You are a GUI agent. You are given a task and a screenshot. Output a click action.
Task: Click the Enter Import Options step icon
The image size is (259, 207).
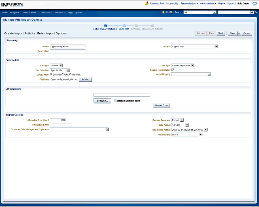click(105, 26)
